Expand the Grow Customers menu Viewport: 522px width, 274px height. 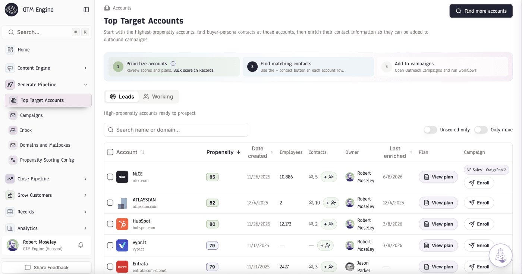(x=47, y=195)
